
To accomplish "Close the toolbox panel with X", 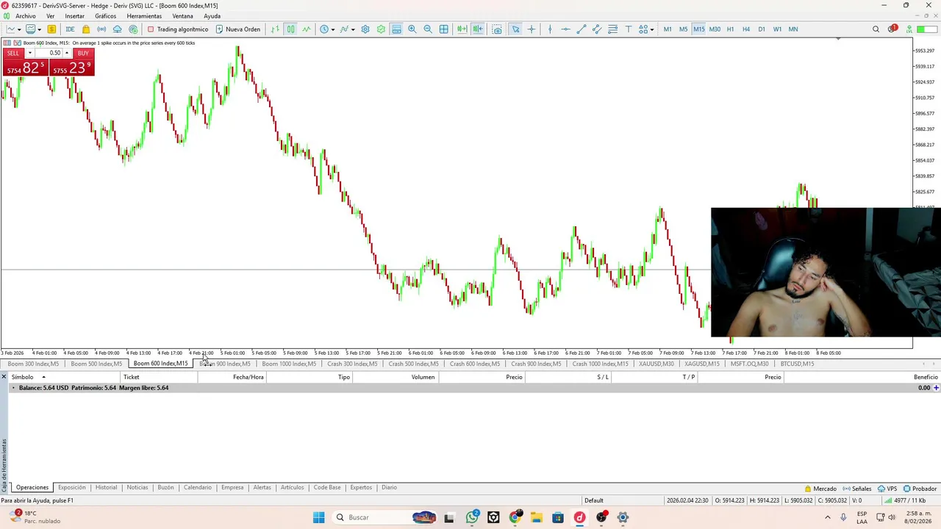I will coord(4,377).
